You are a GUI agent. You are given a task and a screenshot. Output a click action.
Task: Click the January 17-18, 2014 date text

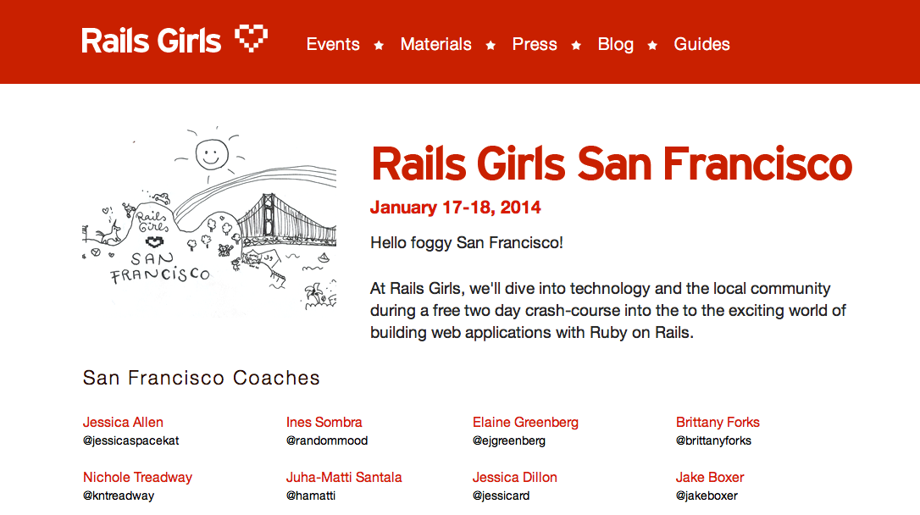[x=455, y=208]
